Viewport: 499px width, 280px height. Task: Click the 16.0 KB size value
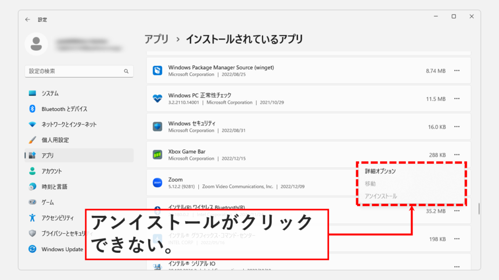tap(437, 127)
